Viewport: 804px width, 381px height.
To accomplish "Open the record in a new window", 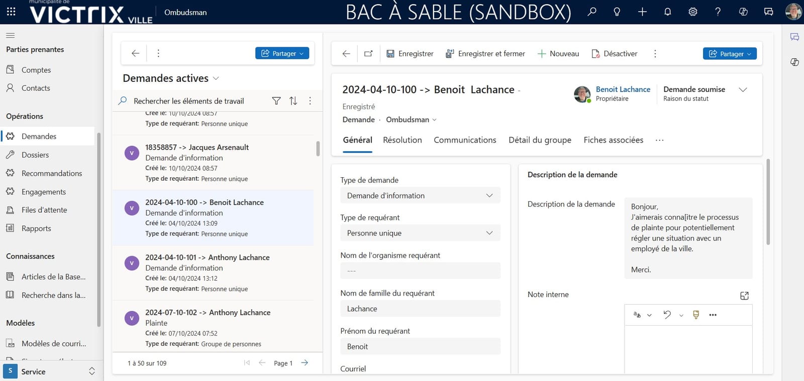I will click(x=368, y=54).
